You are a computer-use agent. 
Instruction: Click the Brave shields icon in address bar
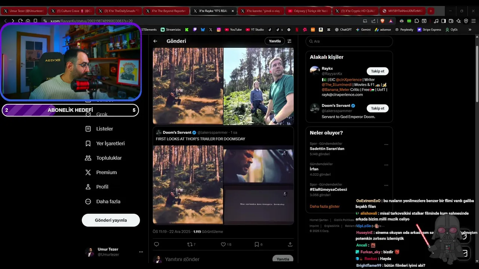(x=382, y=21)
